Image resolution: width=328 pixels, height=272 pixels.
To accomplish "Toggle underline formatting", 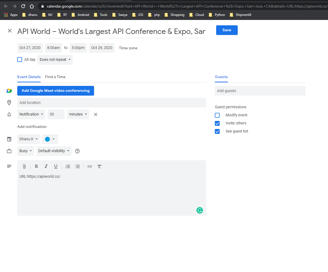I will pos(56,166).
